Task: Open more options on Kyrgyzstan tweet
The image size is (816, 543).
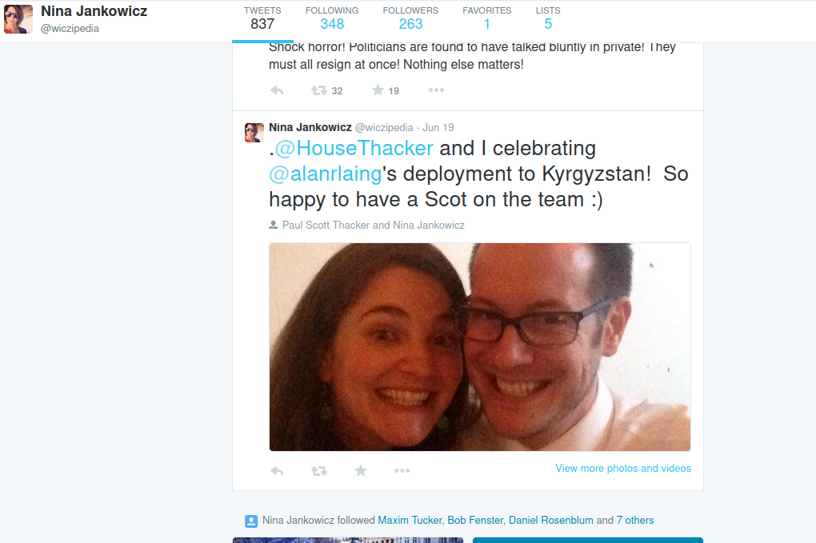Action: (402, 470)
